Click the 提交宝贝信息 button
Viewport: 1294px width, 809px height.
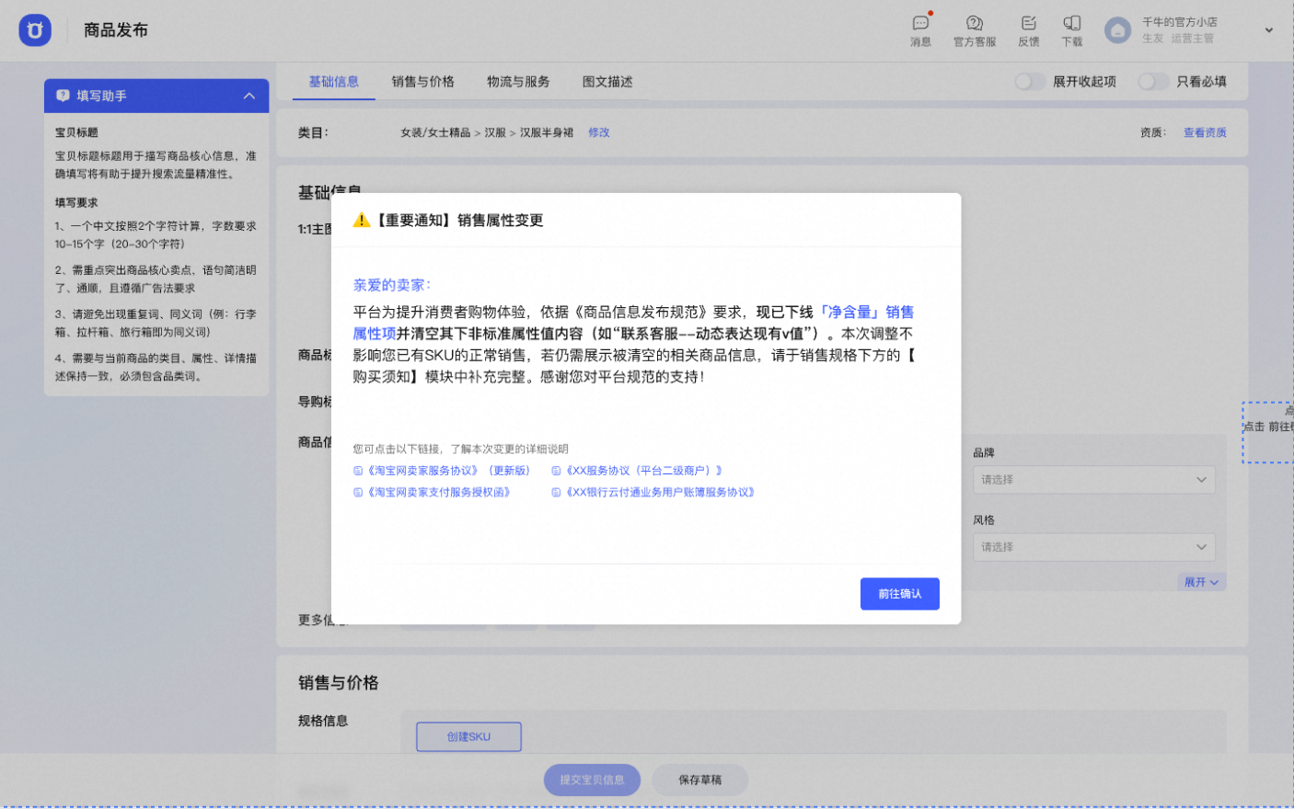[592, 780]
